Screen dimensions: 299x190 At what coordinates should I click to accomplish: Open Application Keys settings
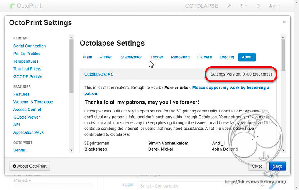coord(28,132)
